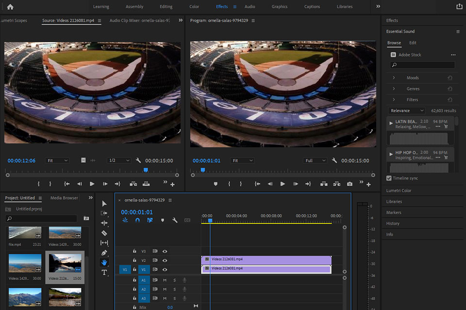Viewport: 466px width, 310px height.
Task: Expand the Moods category
Action: pyautogui.click(x=394, y=78)
